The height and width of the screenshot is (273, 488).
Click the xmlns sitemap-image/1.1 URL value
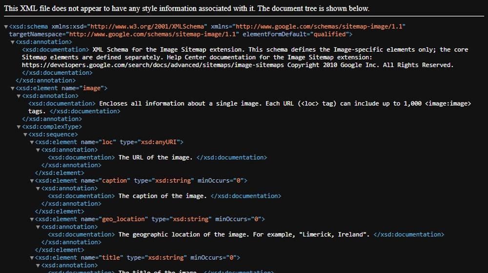[320, 26]
